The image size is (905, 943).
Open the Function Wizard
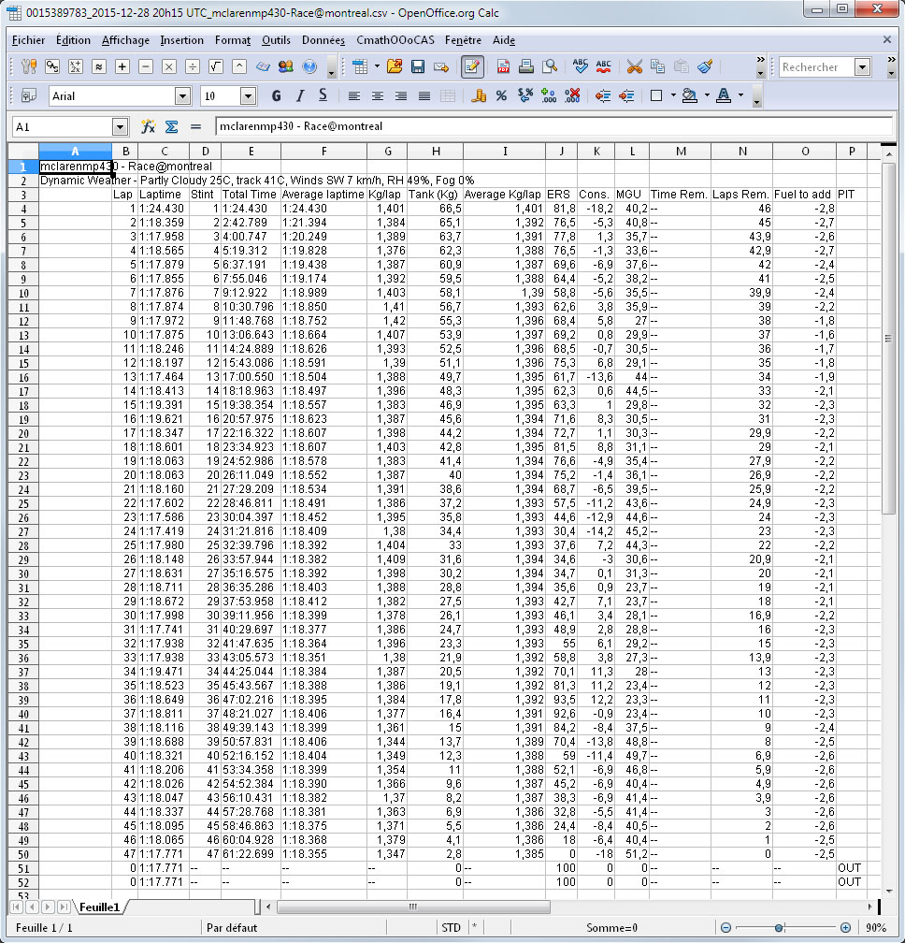tap(148, 126)
